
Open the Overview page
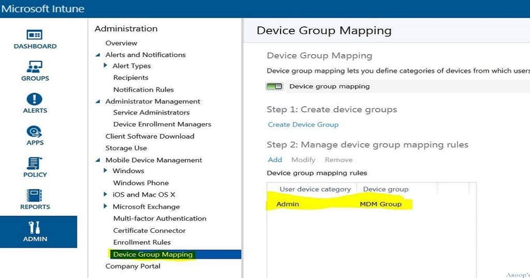(x=121, y=43)
